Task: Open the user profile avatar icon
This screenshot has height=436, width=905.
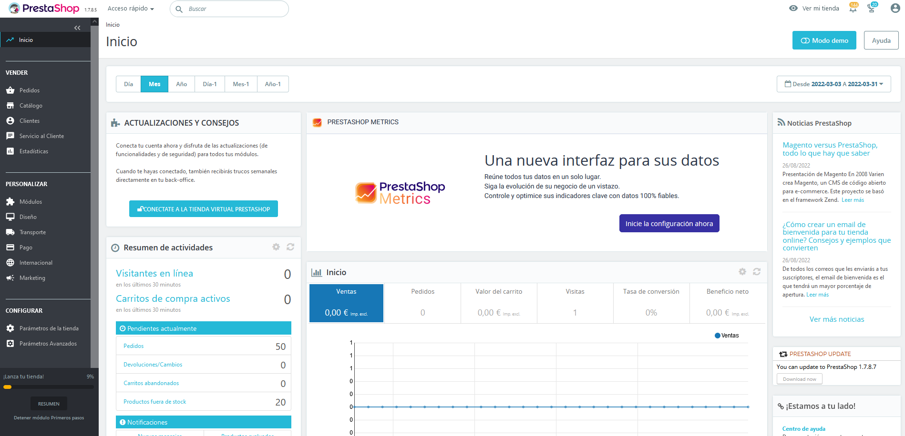Action: 895,8
